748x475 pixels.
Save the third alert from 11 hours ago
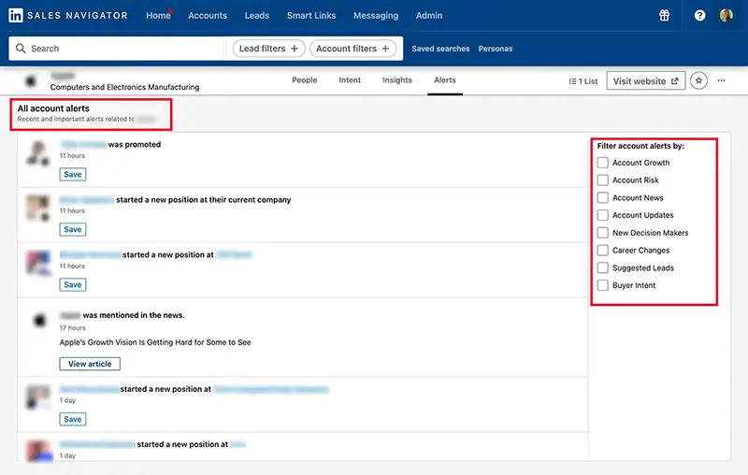(73, 284)
